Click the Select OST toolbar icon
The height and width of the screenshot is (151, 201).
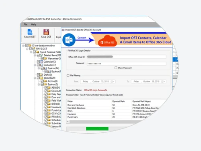click(30, 32)
